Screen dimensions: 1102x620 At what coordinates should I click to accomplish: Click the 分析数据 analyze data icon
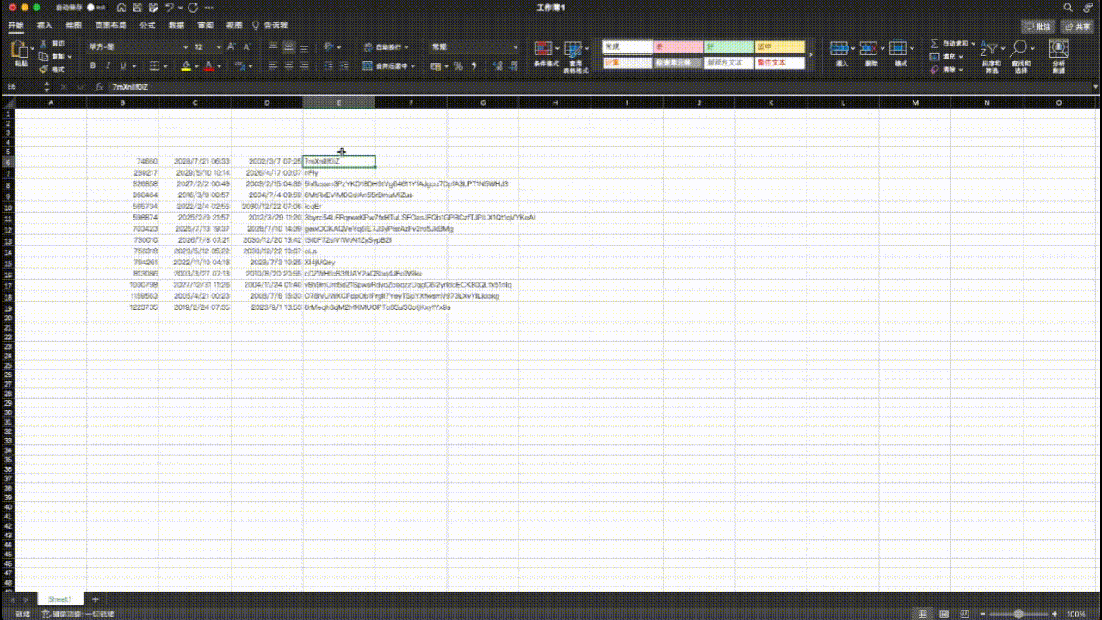point(1058,51)
